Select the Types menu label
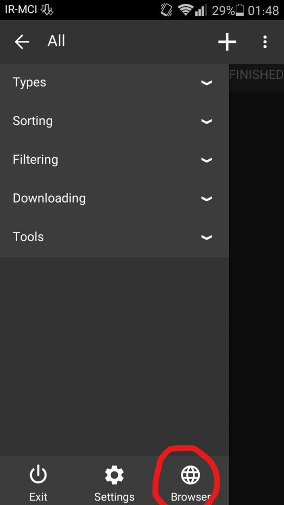Screen dimensions: 284x505 (29, 82)
